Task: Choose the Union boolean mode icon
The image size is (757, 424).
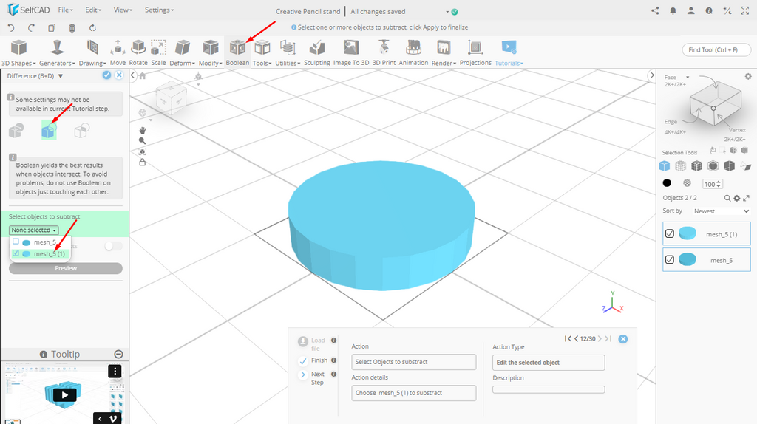Action: click(16, 131)
